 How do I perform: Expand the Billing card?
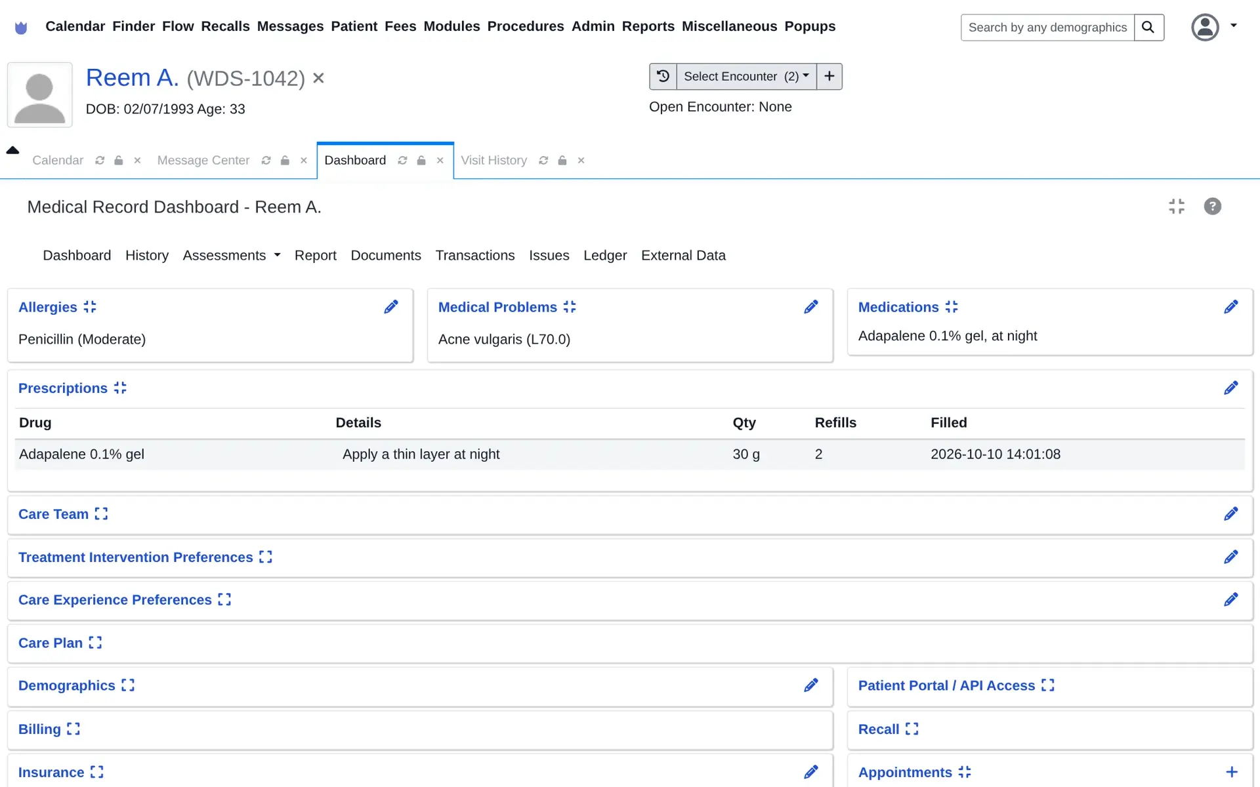pyautogui.click(x=73, y=729)
